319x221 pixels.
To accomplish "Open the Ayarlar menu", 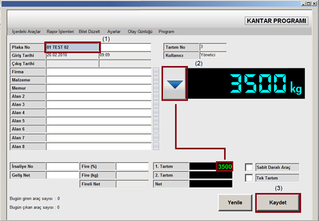I will tap(114, 32).
